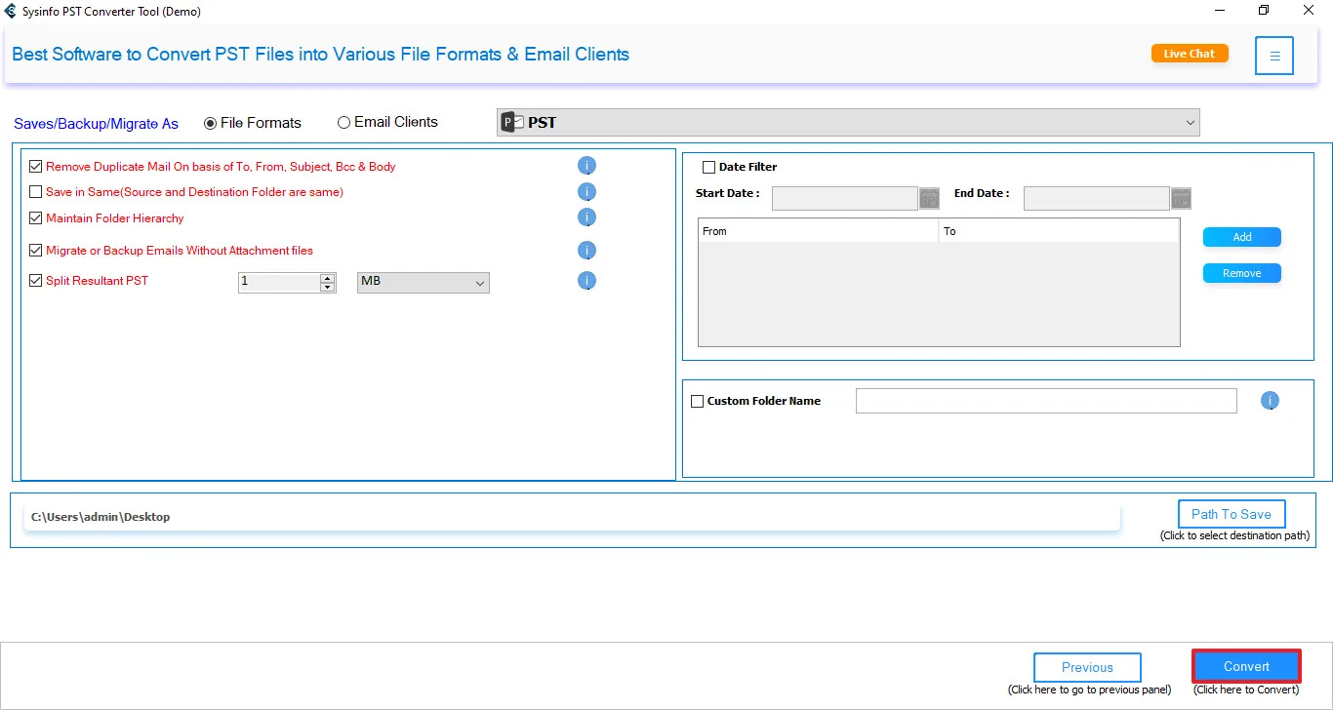Open info tooltip for Split Resultant PST
The height and width of the screenshot is (710, 1333).
586,281
